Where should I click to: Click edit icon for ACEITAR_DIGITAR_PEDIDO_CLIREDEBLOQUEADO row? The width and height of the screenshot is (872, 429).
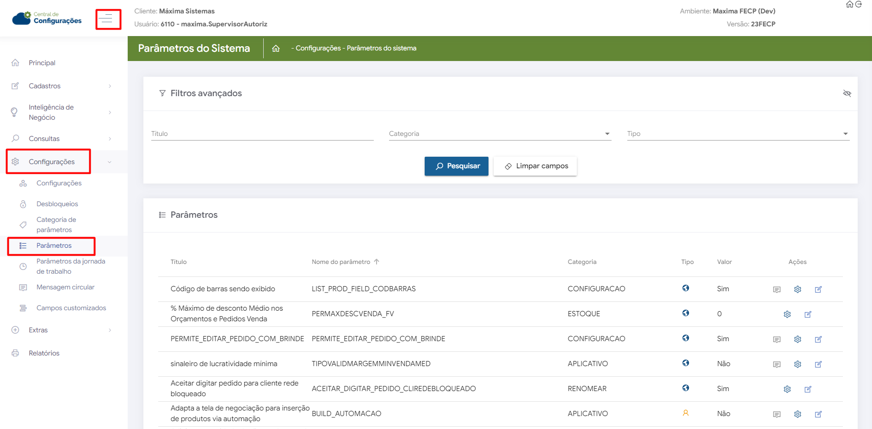point(808,389)
